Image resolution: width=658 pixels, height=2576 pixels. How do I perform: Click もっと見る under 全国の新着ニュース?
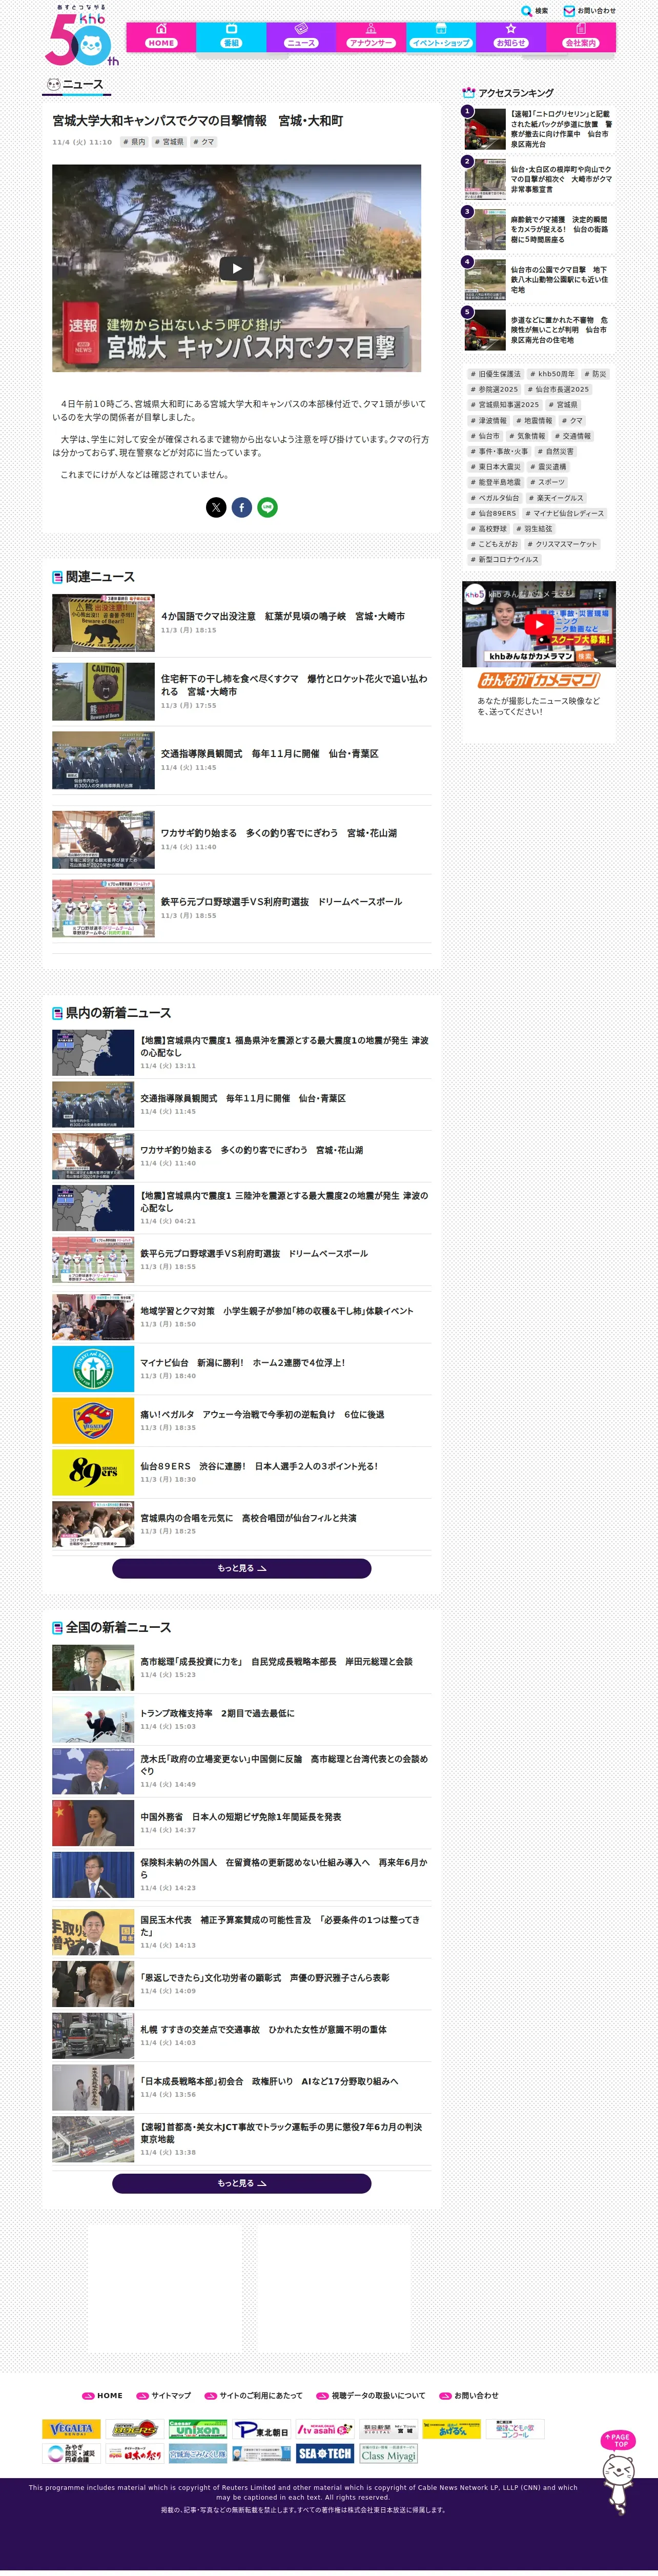tap(241, 2183)
